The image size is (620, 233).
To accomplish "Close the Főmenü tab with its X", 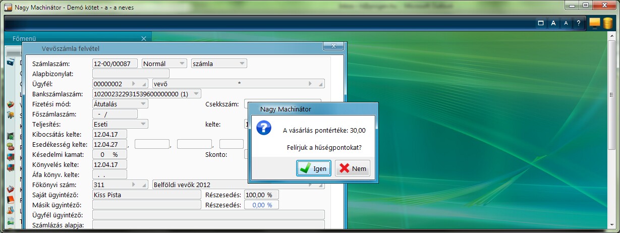I will pos(144,38).
